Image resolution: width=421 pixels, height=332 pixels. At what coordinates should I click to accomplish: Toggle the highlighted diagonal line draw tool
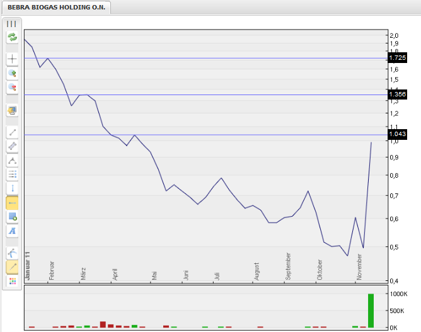coord(12,267)
